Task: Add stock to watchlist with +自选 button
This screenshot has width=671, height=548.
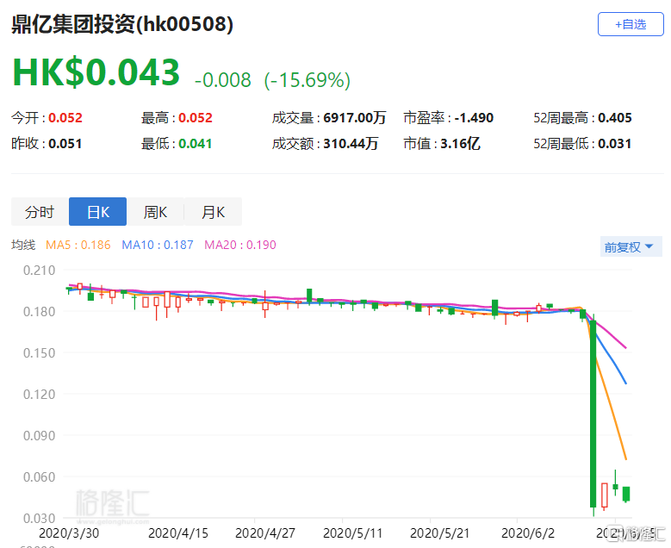Action: (631, 24)
